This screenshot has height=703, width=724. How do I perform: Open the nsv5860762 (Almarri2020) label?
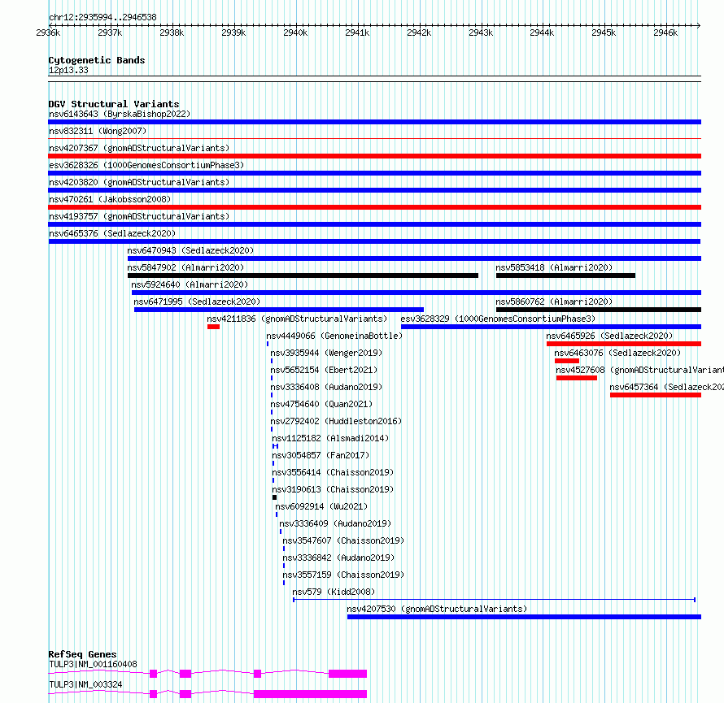pyautogui.click(x=554, y=302)
